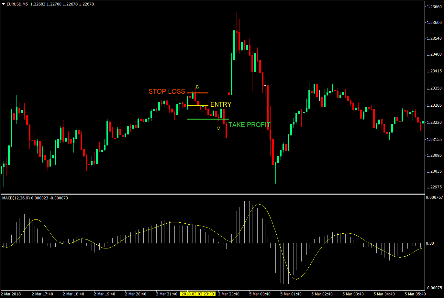Click the 1.23350 price on the right scale
Screen dimensions: 444x298
coord(434,88)
